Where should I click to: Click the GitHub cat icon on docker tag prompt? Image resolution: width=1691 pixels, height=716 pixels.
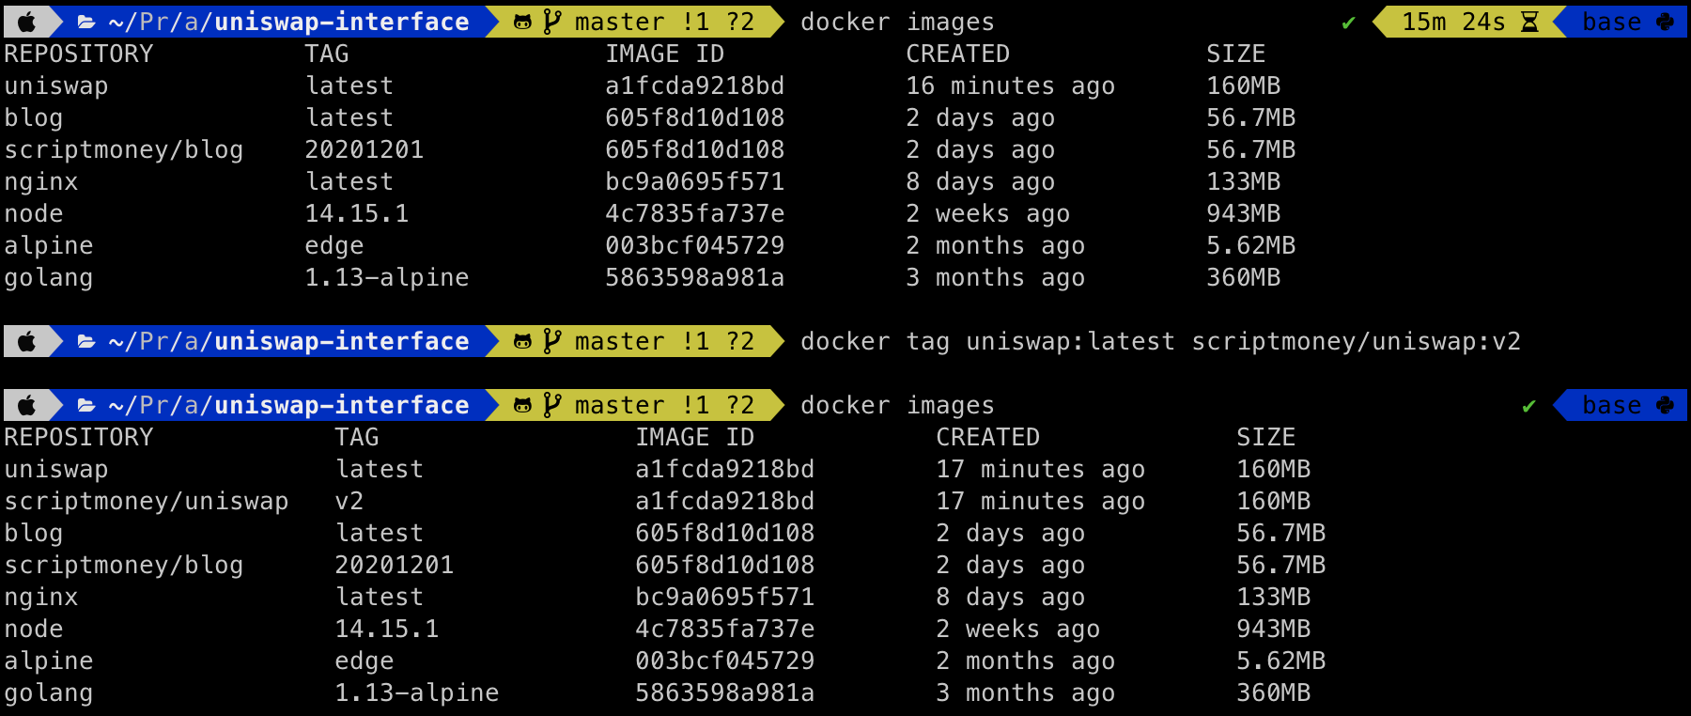tap(523, 341)
